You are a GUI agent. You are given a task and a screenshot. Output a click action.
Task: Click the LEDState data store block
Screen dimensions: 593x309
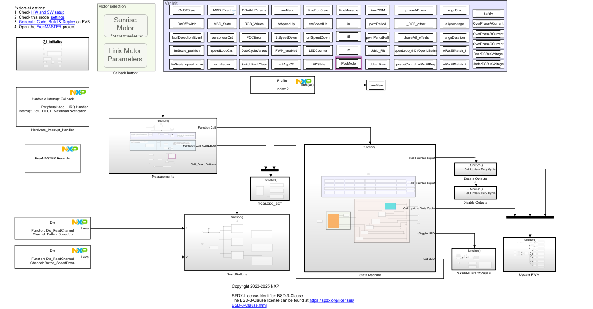pyautogui.click(x=318, y=65)
